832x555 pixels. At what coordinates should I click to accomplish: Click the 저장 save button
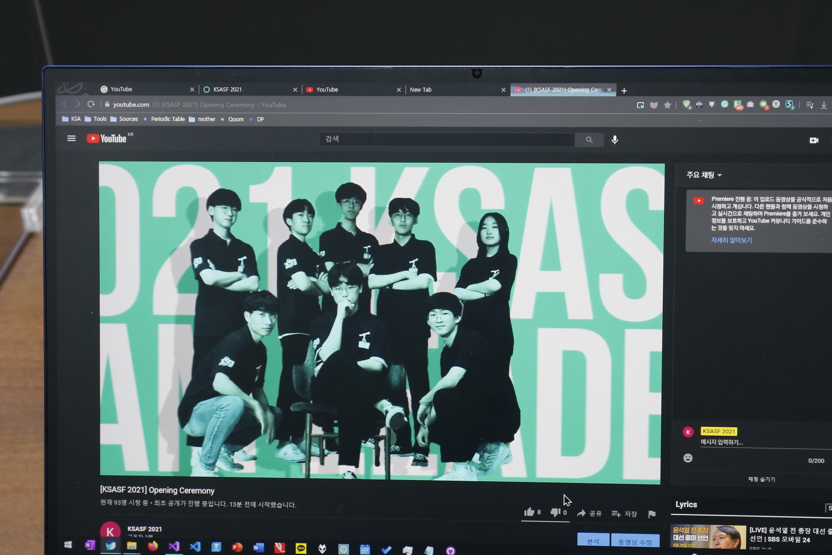coord(624,514)
